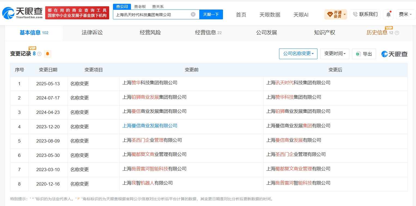Click the notification bell icon in header
This screenshot has width=416, height=206.
coord(389,14)
